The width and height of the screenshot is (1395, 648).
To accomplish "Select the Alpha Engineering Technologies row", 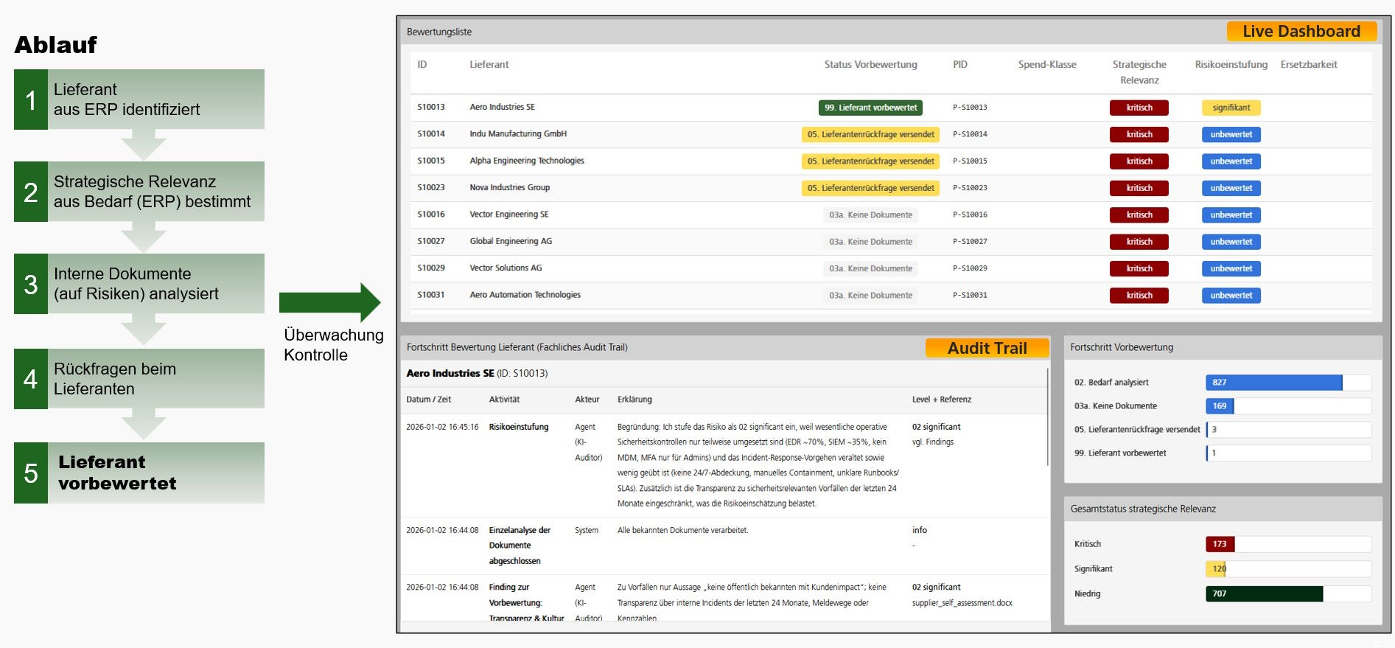I will pos(527,161).
